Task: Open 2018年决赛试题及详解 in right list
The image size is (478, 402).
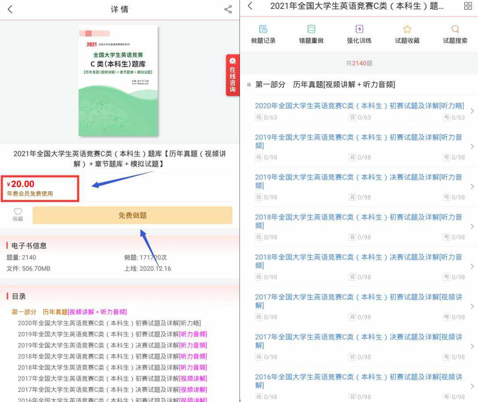Action: click(x=358, y=261)
